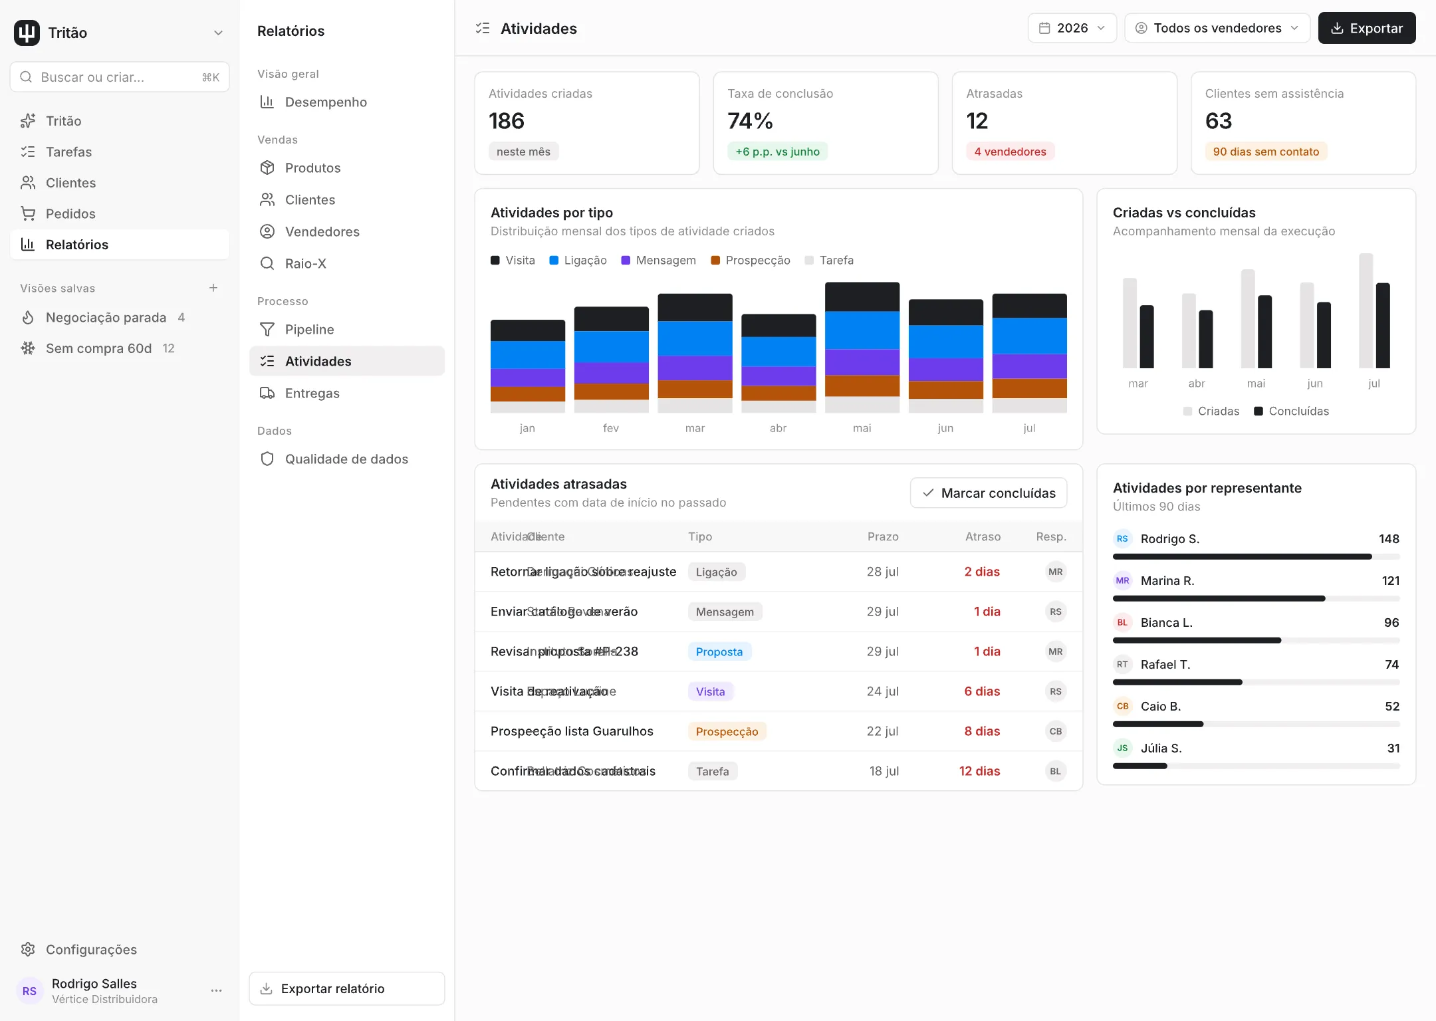Expand the Tritão workspace switcher
1436x1021 pixels.
click(x=120, y=33)
